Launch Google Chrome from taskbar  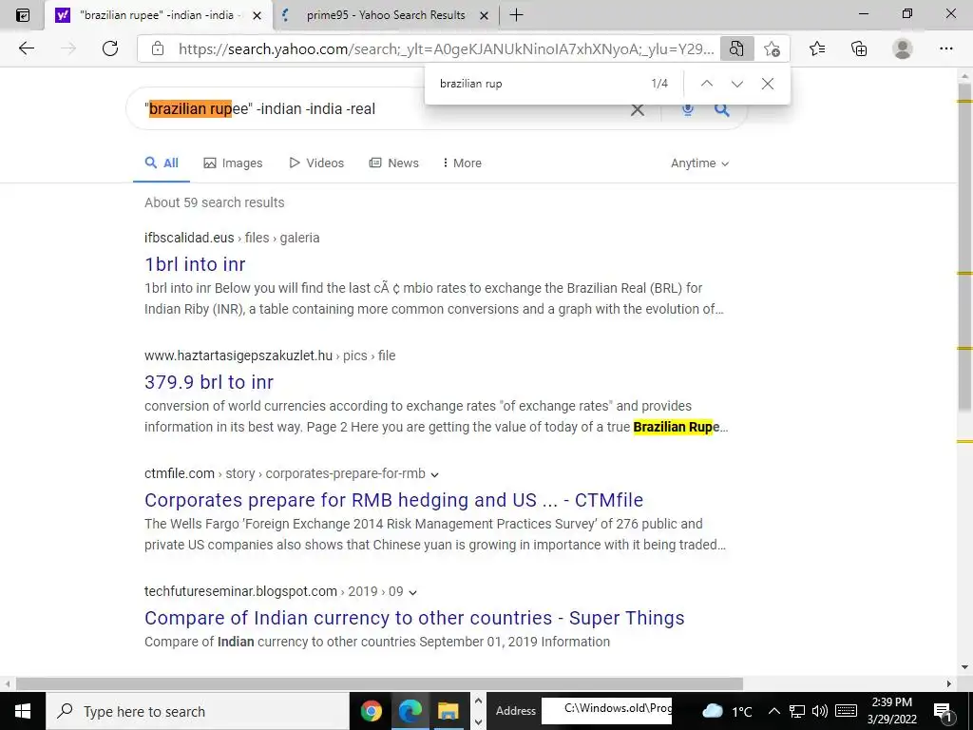[372, 711]
